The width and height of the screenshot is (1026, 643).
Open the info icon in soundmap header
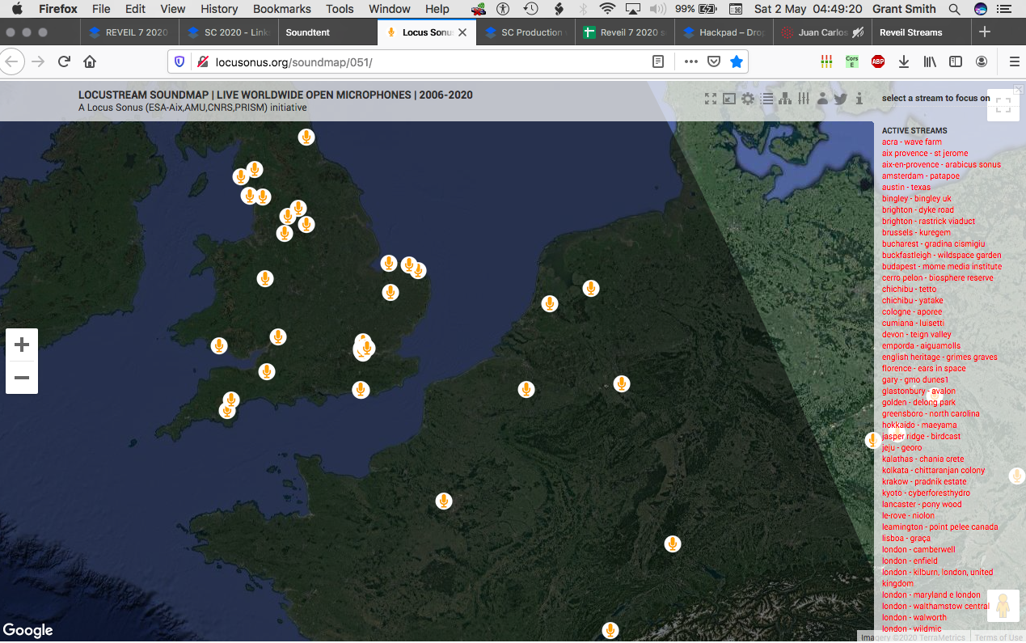tap(859, 99)
